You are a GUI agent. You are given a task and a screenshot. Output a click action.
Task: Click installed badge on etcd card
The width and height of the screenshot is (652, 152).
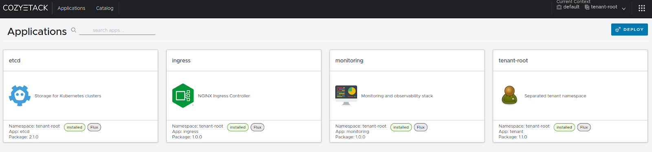pos(75,127)
